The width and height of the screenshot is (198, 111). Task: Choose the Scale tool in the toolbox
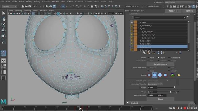(3, 42)
